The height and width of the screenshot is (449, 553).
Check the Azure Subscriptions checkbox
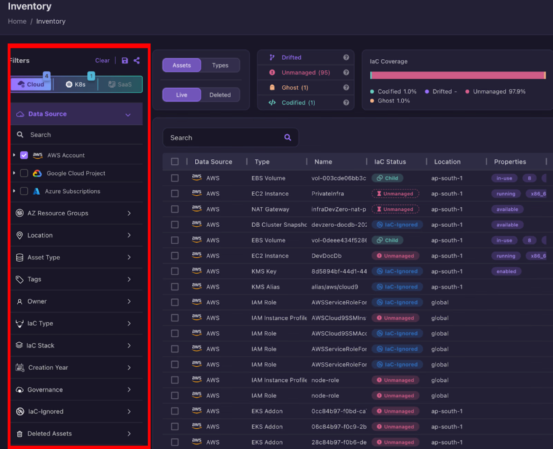click(24, 191)
